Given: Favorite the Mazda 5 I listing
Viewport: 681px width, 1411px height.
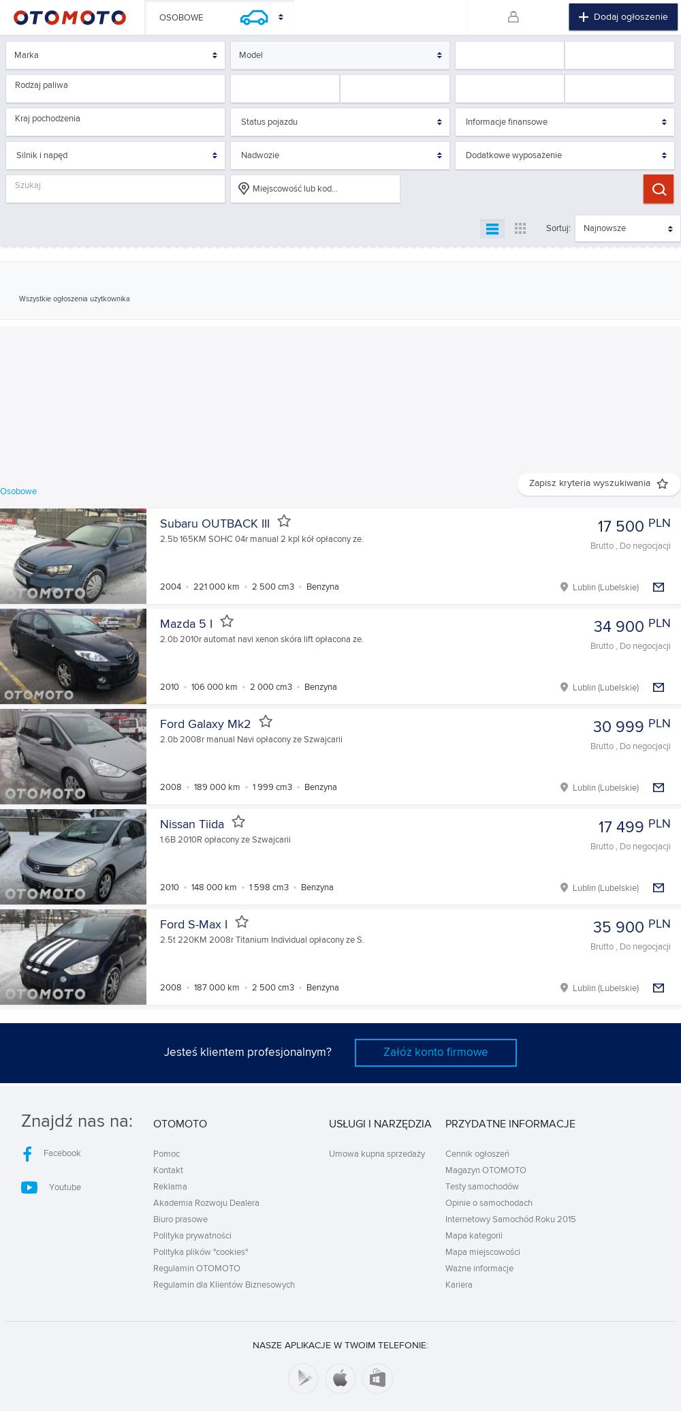Looking at the screenshot, I should click(x=227, y=622).
